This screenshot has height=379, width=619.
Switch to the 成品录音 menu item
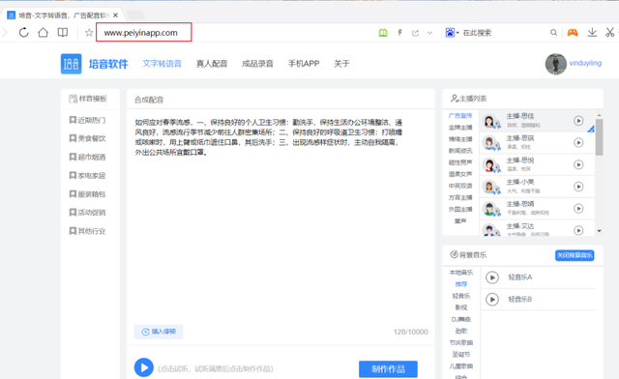[257, 64]
